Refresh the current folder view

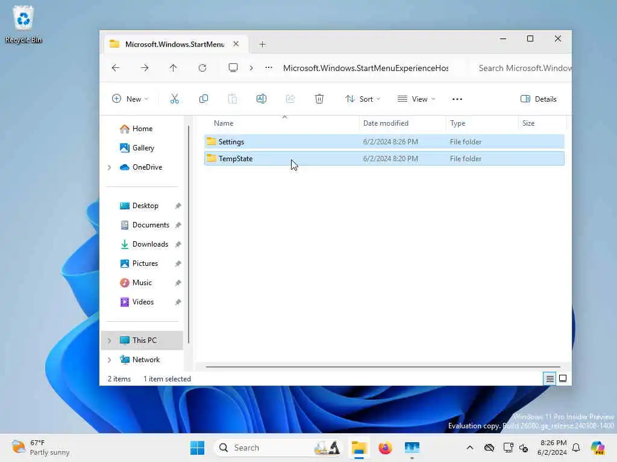[x=202, y=68]
